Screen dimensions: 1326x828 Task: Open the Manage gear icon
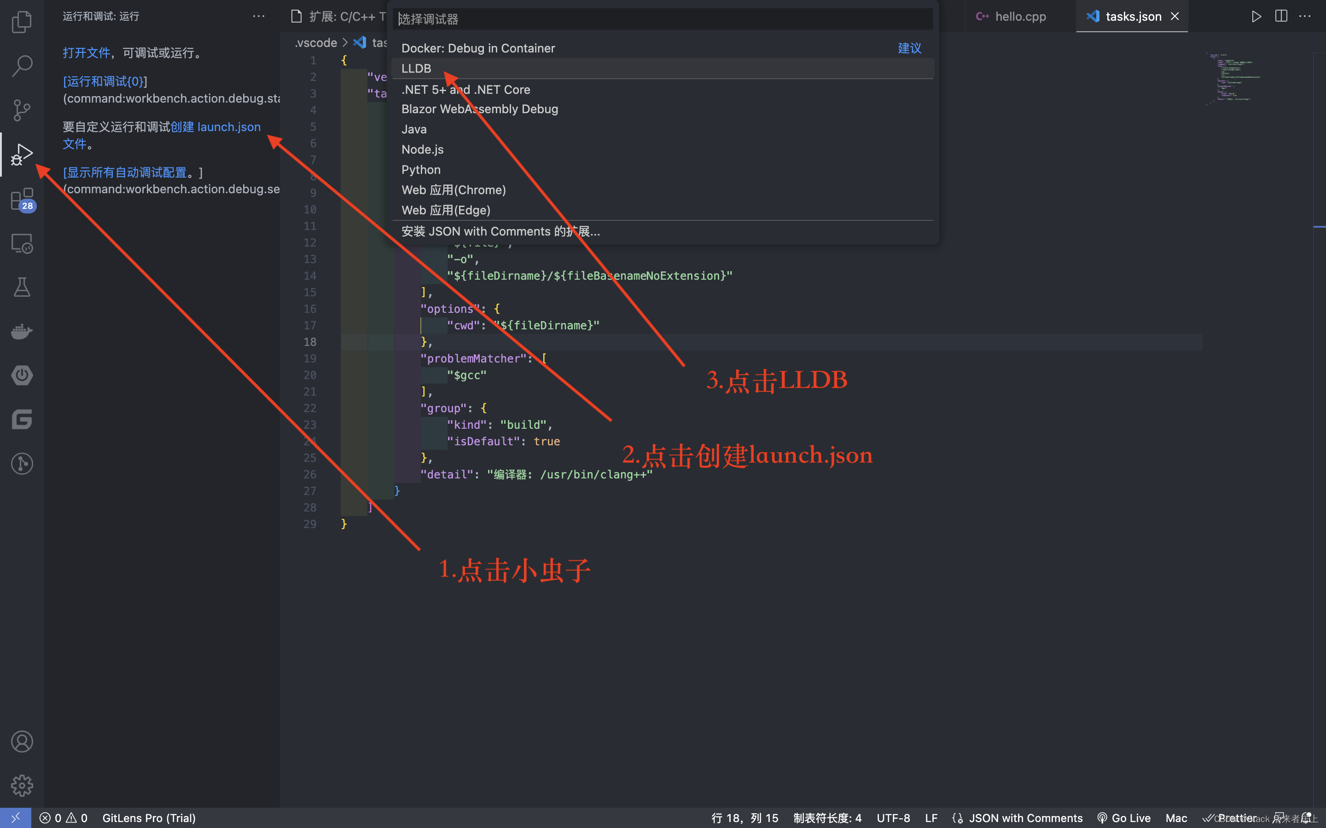point(22,785)
